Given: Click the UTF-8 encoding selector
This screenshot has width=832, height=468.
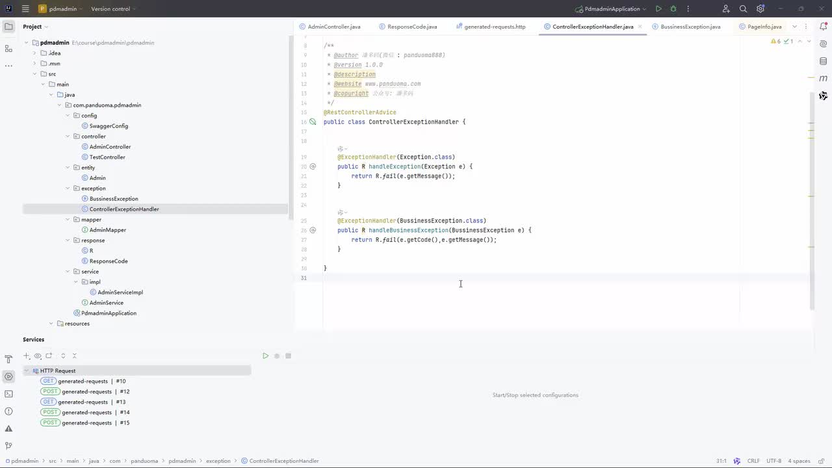Looking at the screenshot, I should pos(773,461).
